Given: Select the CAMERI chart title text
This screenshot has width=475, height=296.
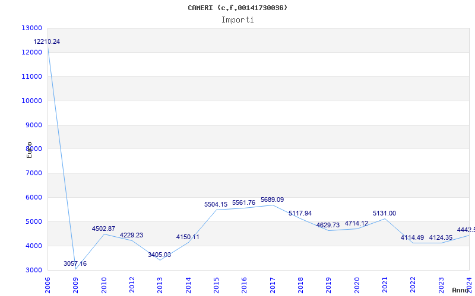Looking at the screenshot, I should (237, 8).
